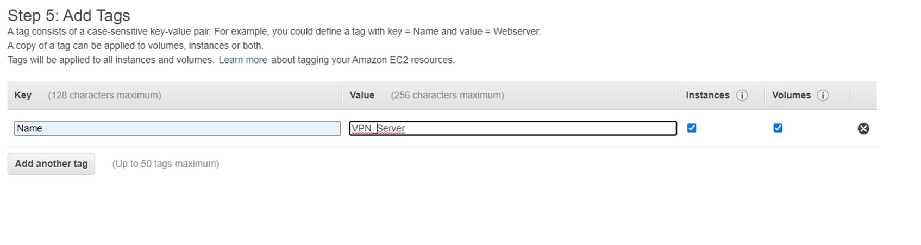This screenshot has width=921, height=245.
Task: Click the Add another tag button
Action: point(51,164)
